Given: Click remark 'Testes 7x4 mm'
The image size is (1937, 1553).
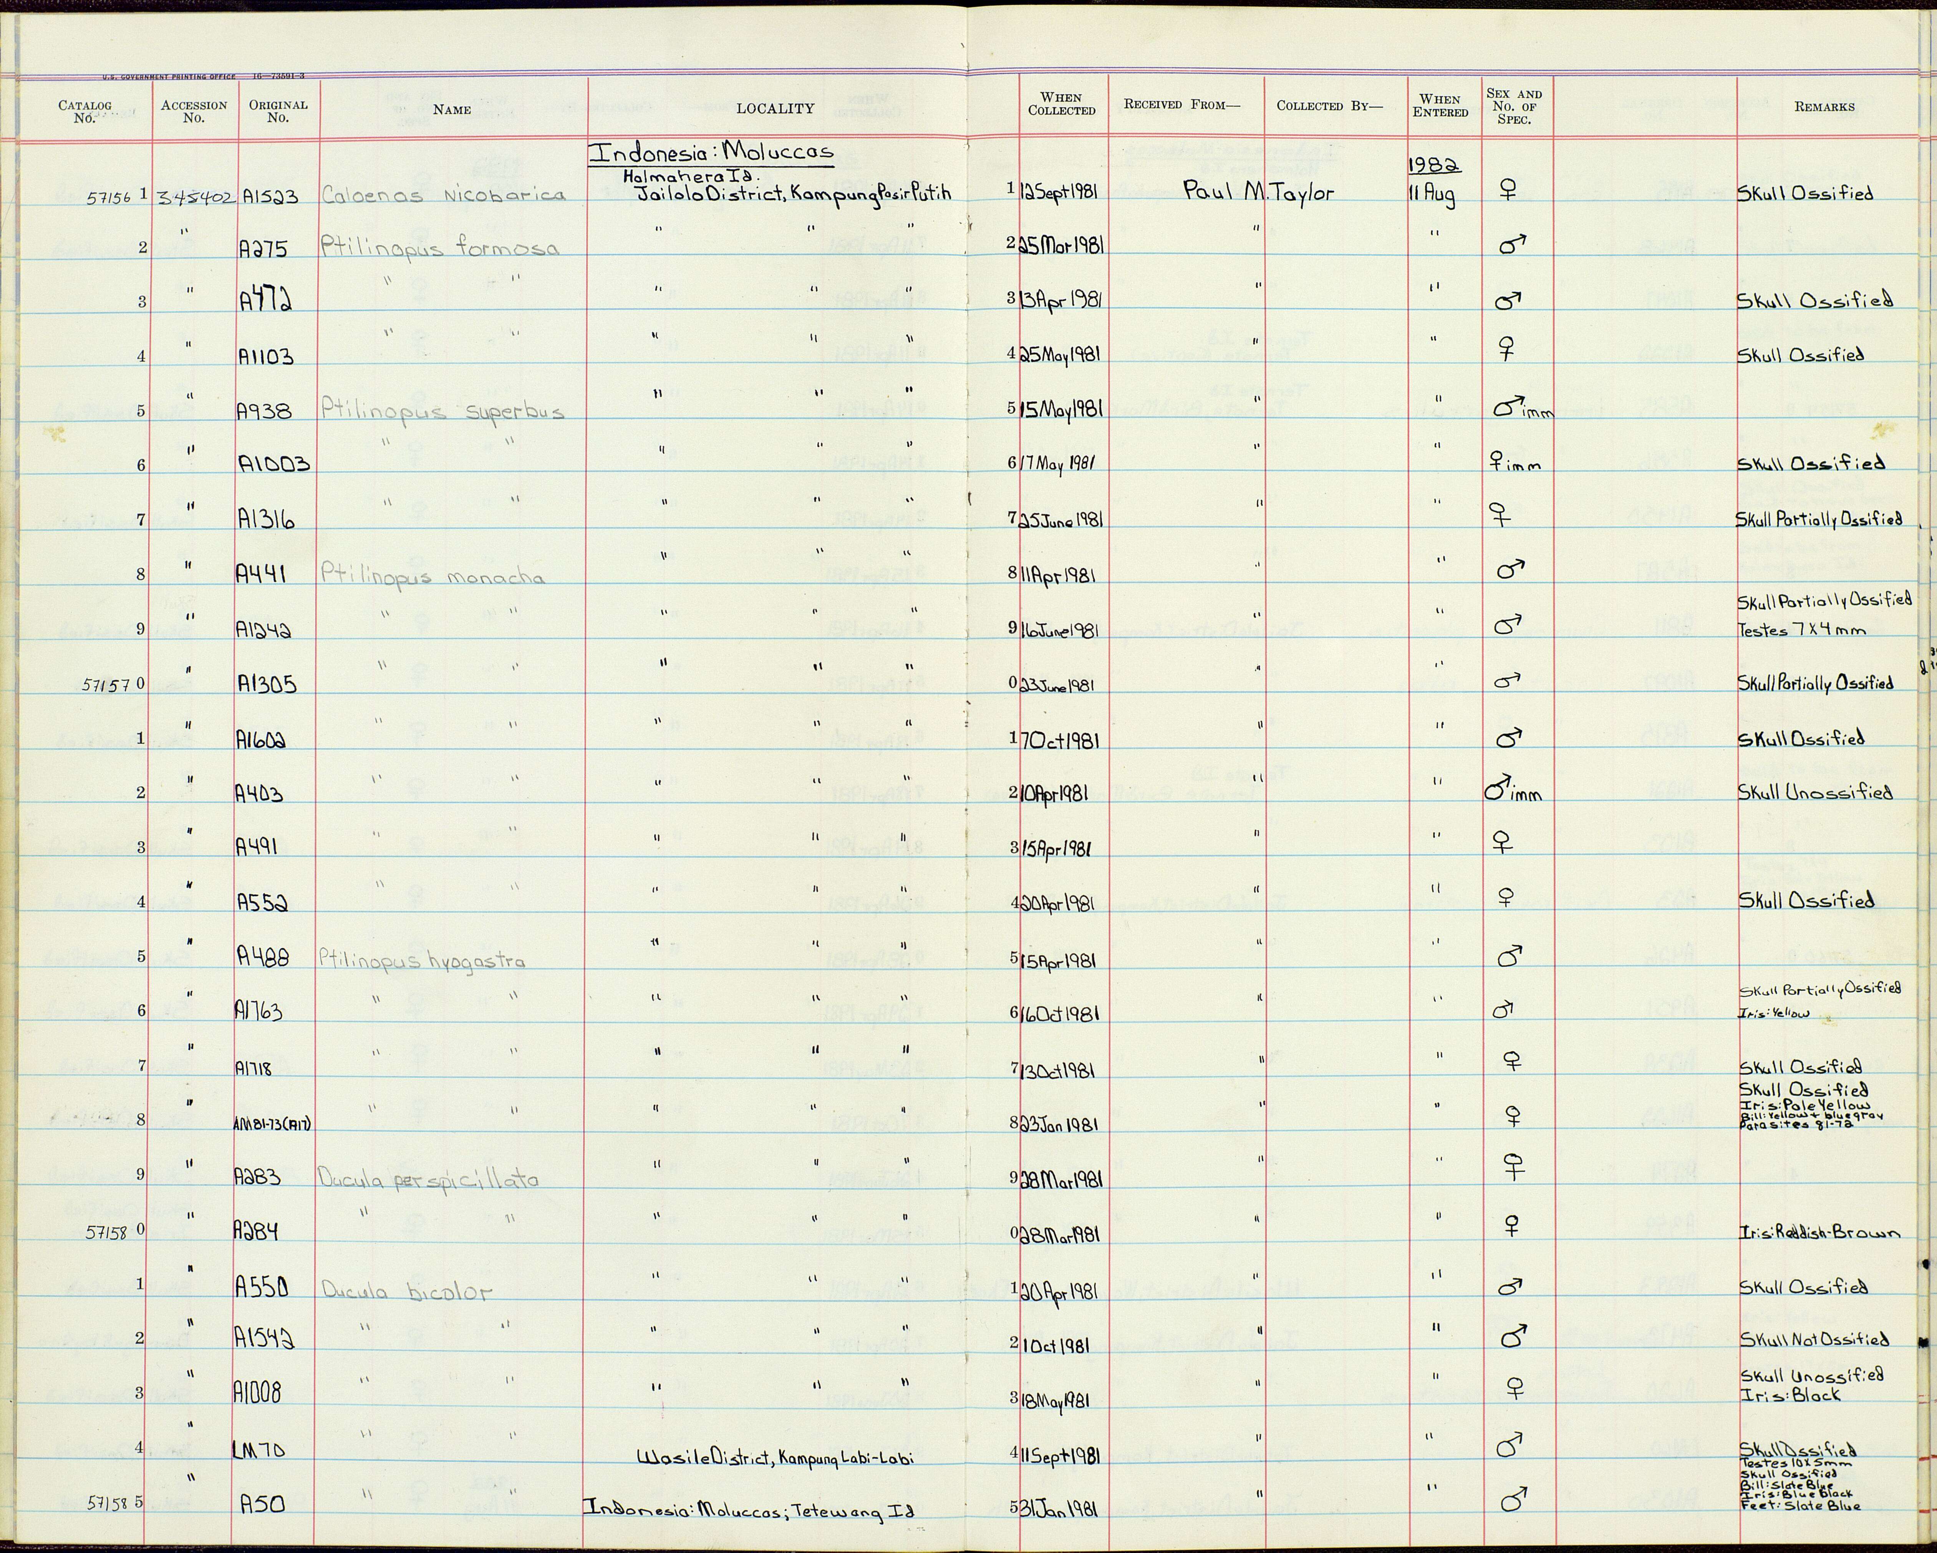Looking at the screenshot, I should [1802, 630].
